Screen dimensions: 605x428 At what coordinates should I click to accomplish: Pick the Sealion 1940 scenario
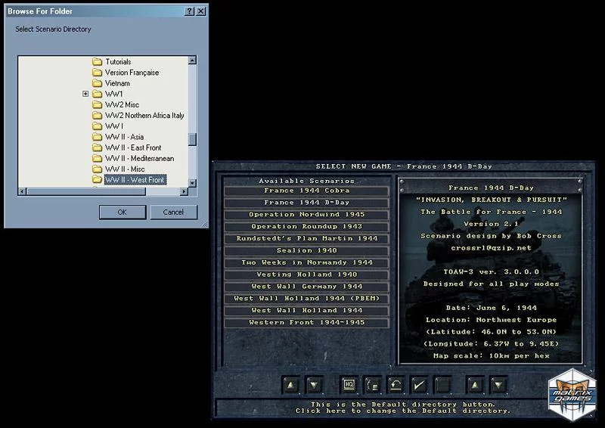pyautogui.click(x=307, y=250)
